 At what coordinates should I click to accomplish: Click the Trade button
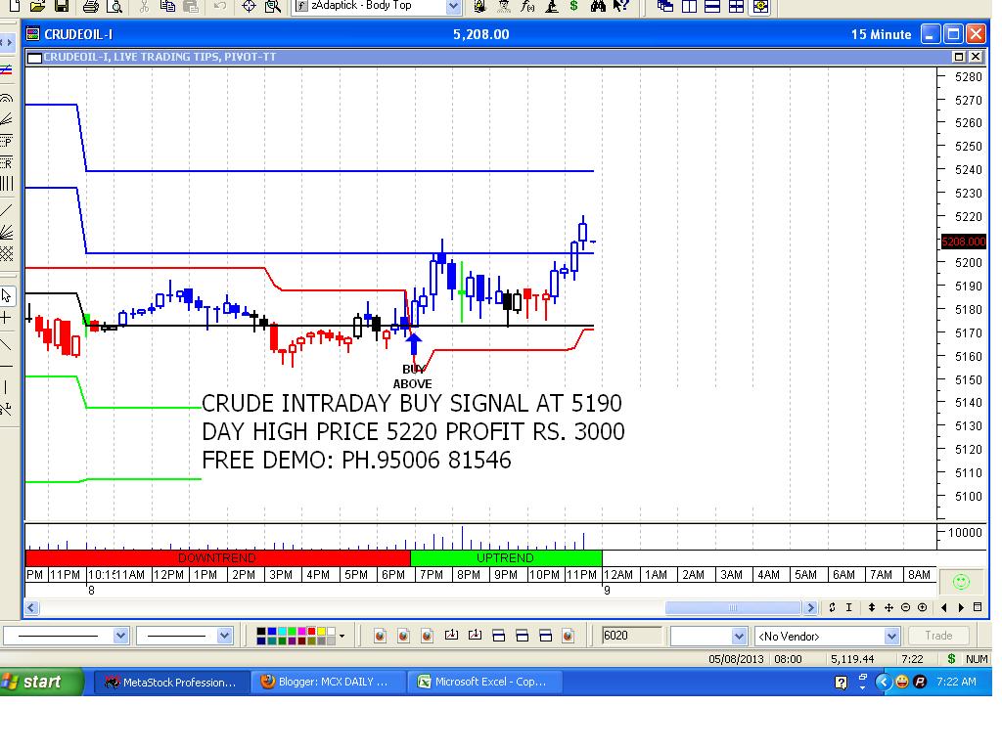tap(938, 636)
